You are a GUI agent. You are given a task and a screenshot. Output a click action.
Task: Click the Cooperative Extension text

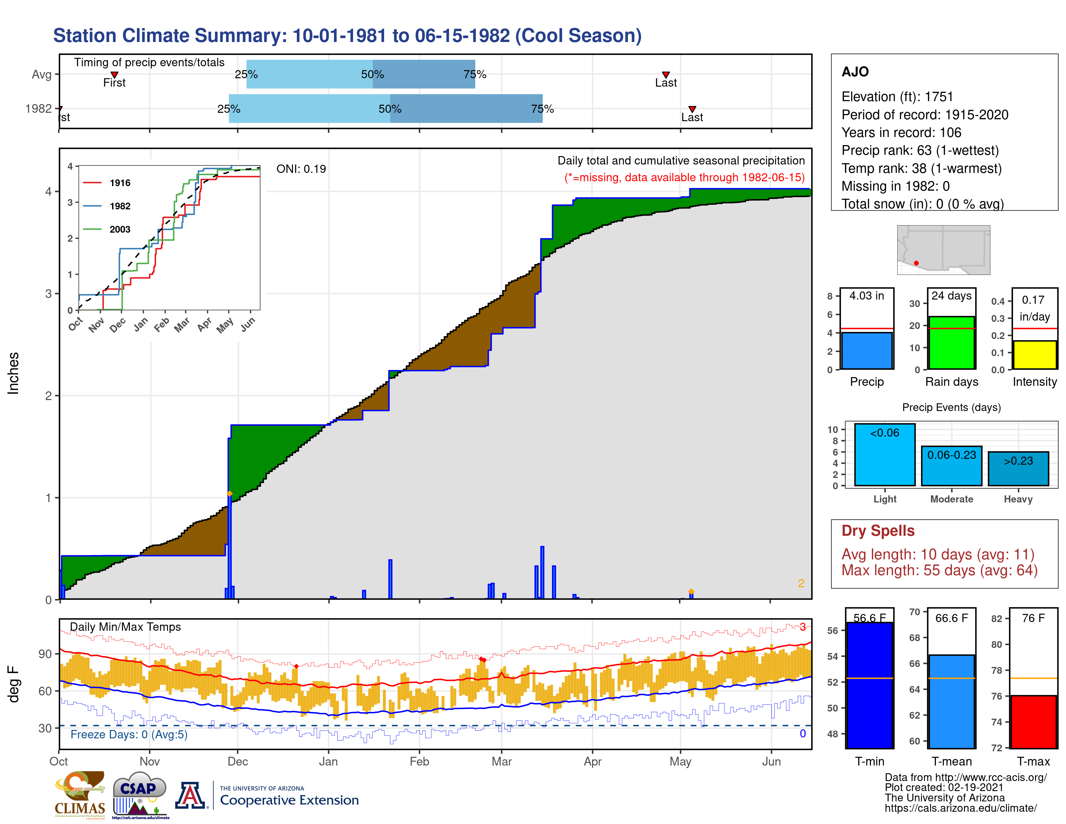289,800
